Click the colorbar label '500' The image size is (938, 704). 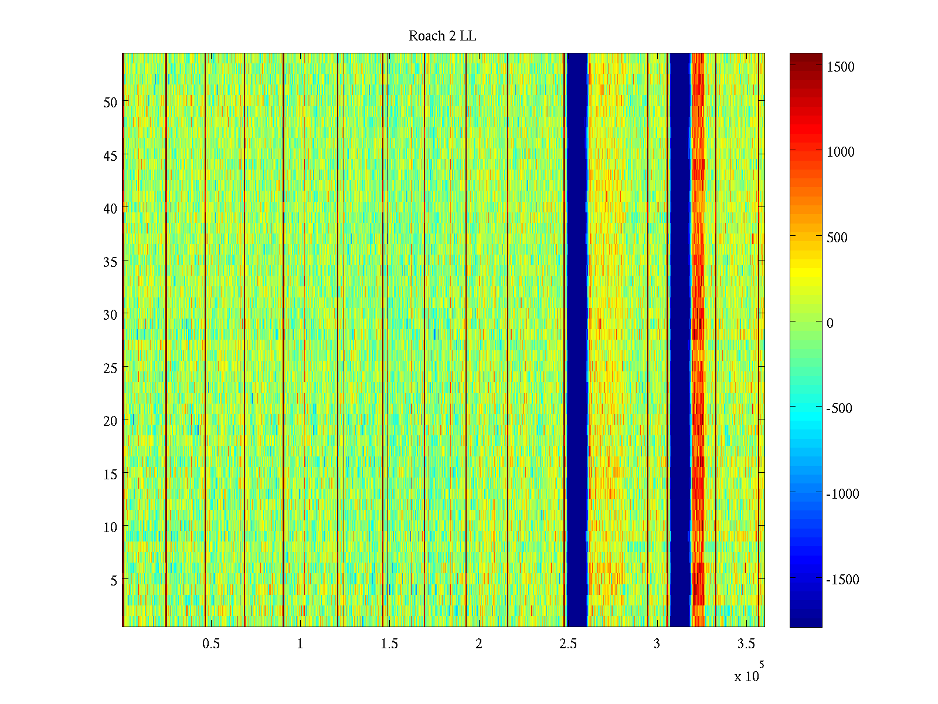coord(837,238)
